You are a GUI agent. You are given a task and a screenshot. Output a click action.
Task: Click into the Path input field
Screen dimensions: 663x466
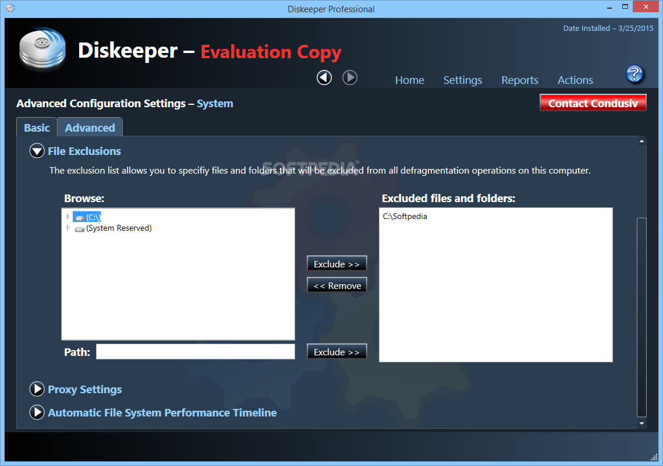click(196, 352)
